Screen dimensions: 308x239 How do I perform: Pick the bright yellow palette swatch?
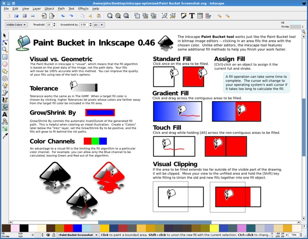pyautogui.click(x=214, y=228)
